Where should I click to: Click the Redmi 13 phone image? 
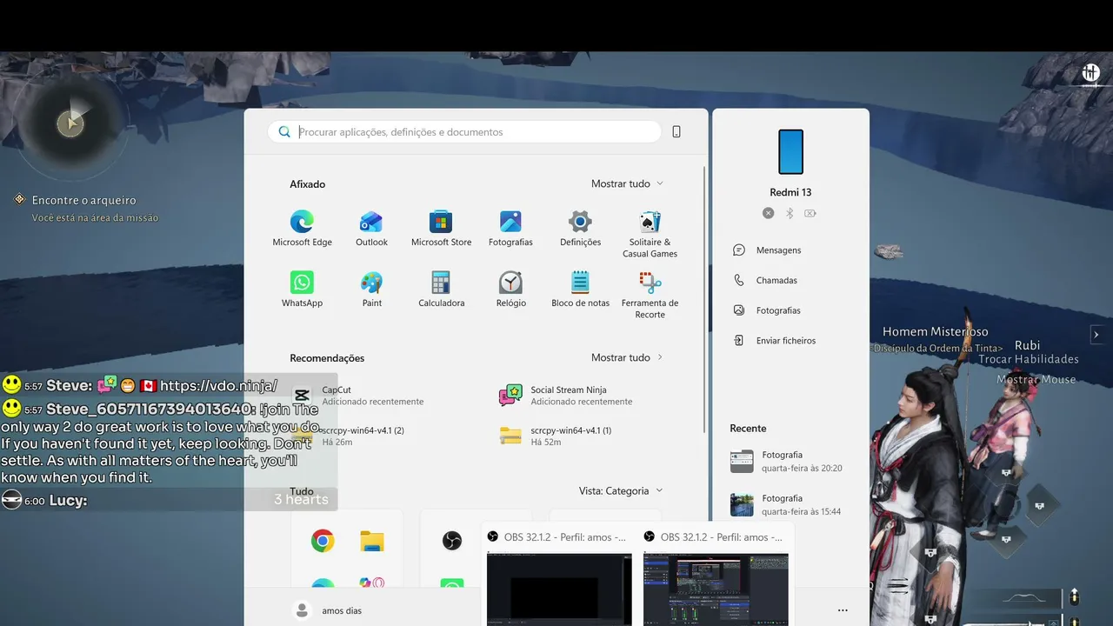pyautogui.click(x=790, y=152)
